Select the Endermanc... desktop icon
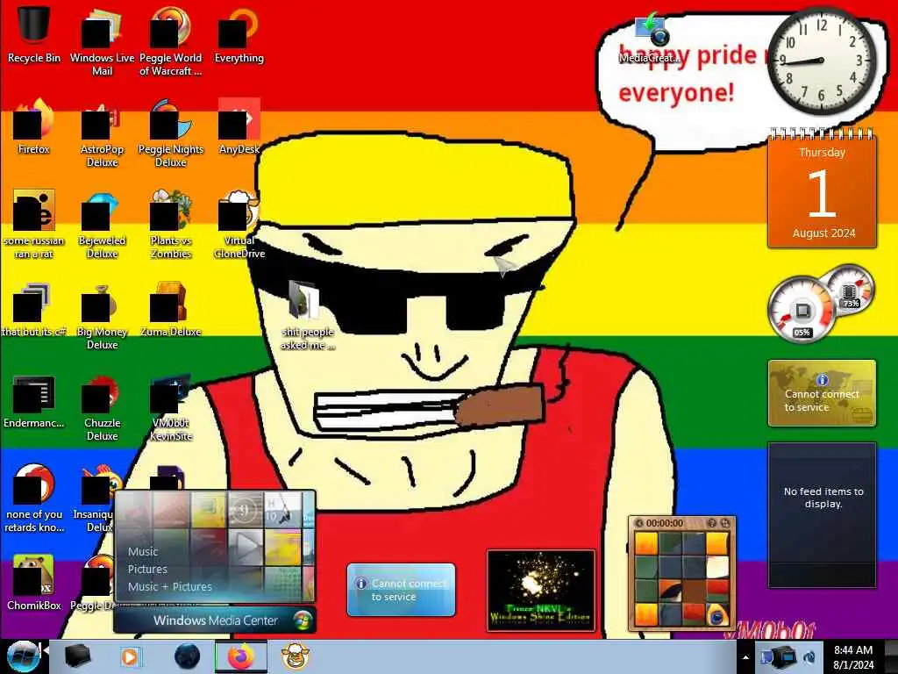The width and height of the screenshot is (898, 674). tap(34, 401)
